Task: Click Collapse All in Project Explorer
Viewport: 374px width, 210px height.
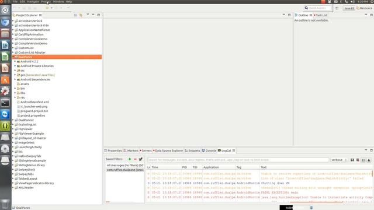Action: pos(75,15)
